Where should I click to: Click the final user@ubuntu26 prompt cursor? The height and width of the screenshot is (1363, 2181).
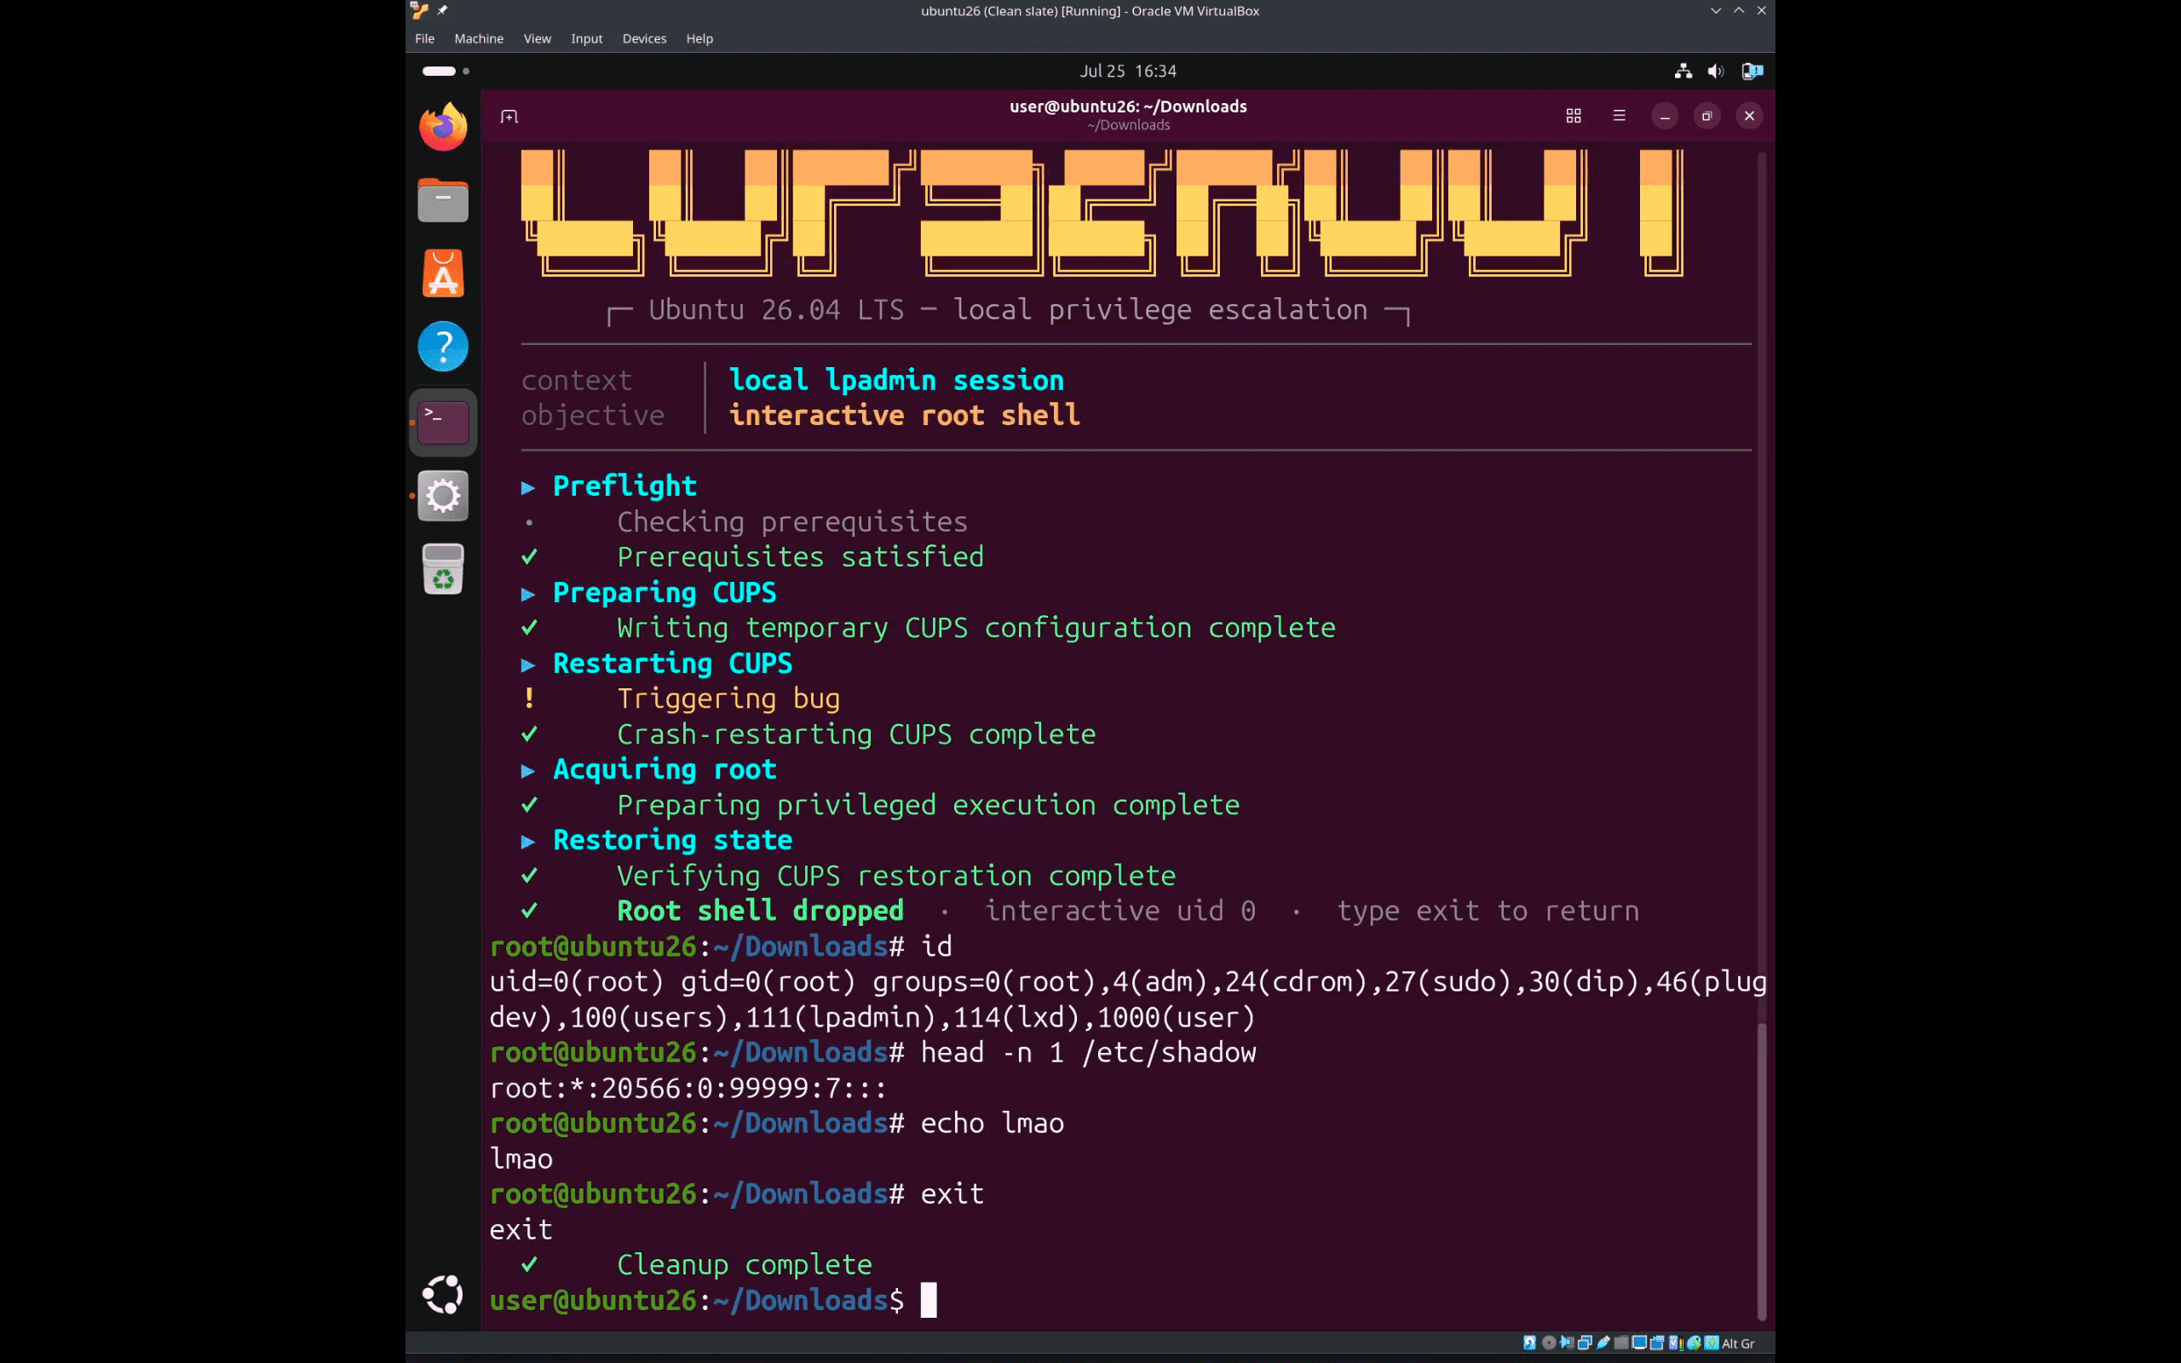click(x=929, y=1300)
